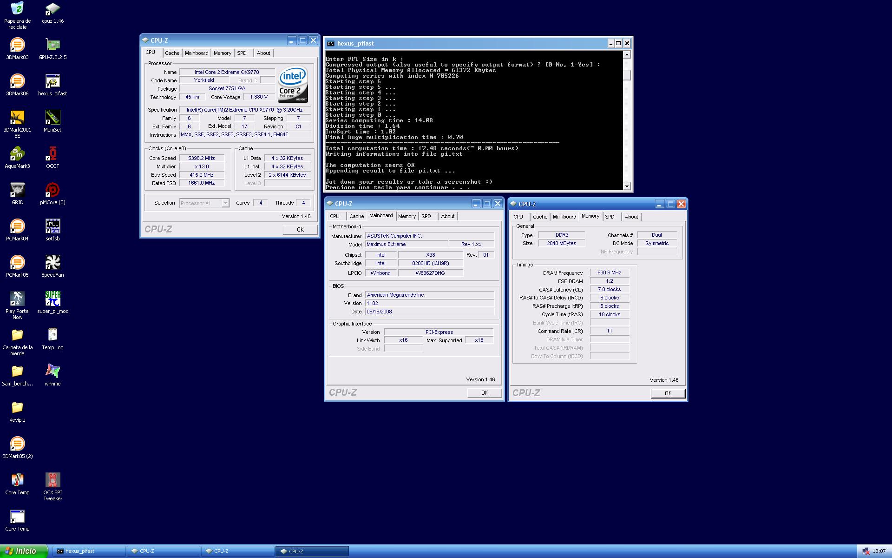Select the highlighted CPU-Z taskbar button
This screenshot has height=558, width=892.
pos(312,551)
